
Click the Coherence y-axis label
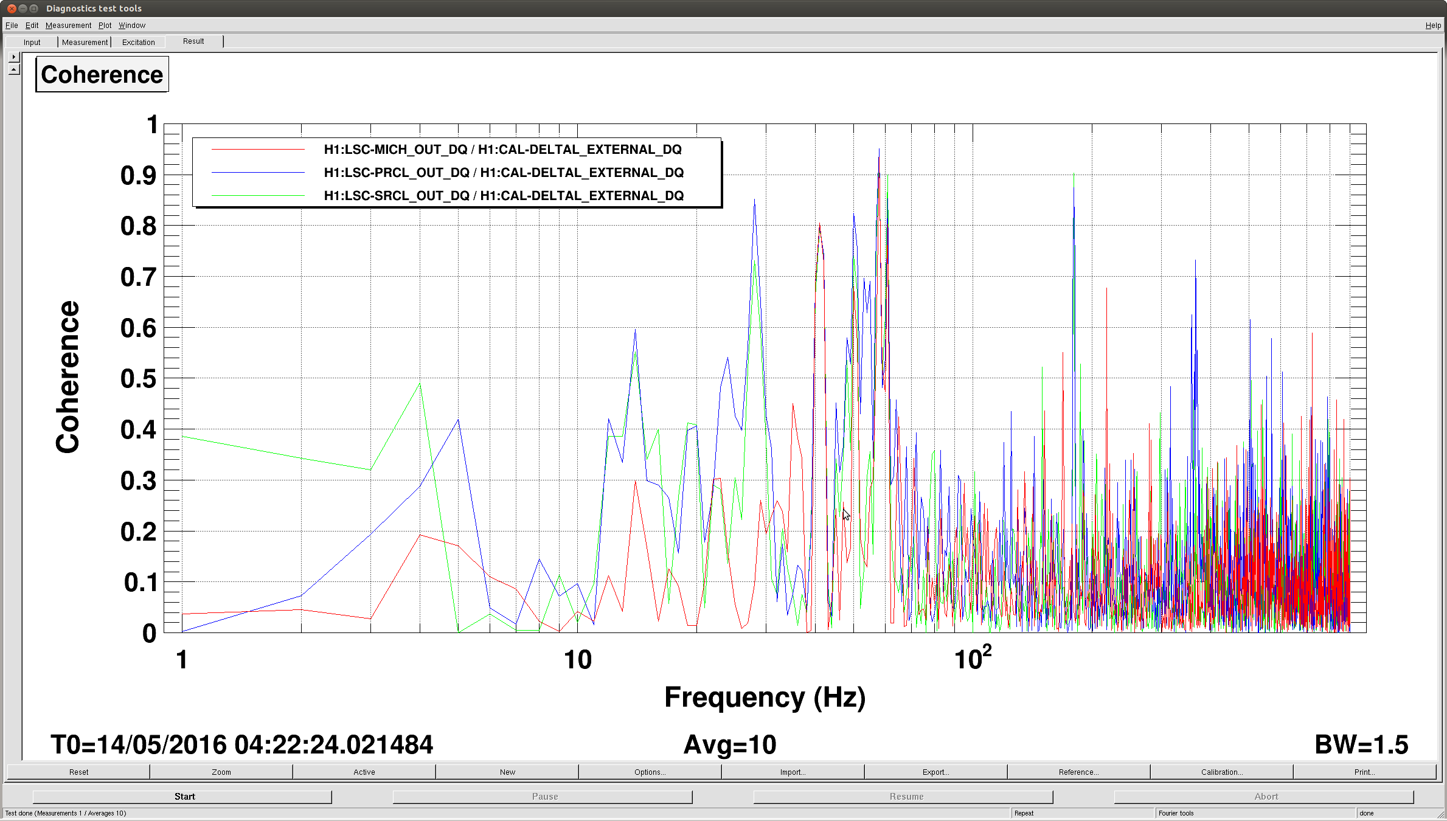68,377
